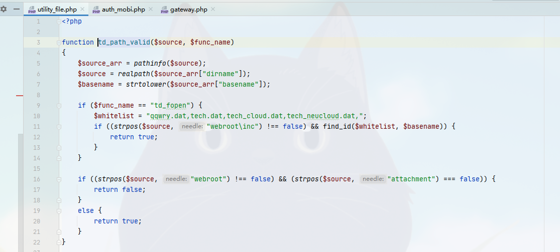Open the gear settings icon
Screen dimensions: 560x252
pos(4,9)
